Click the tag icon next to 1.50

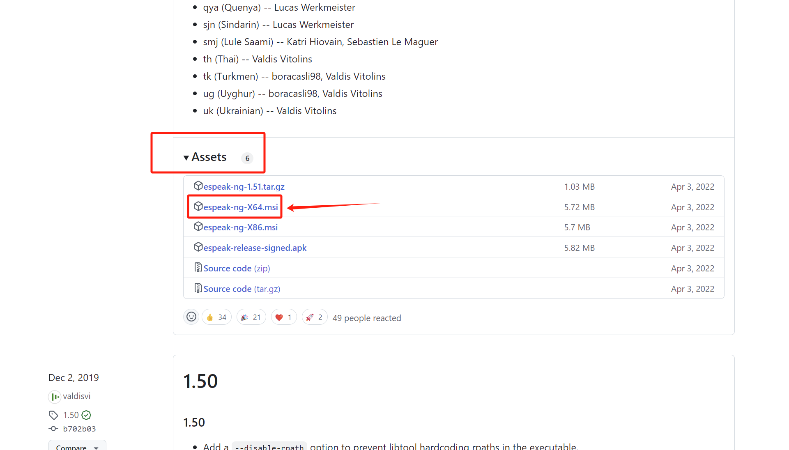[x=53, y=415]
